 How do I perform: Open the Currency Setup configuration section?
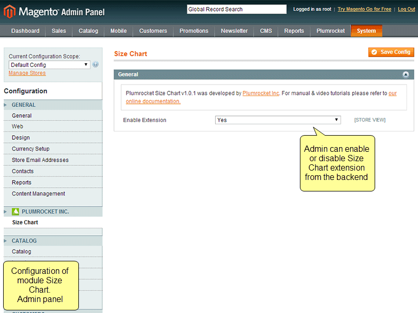32,149
